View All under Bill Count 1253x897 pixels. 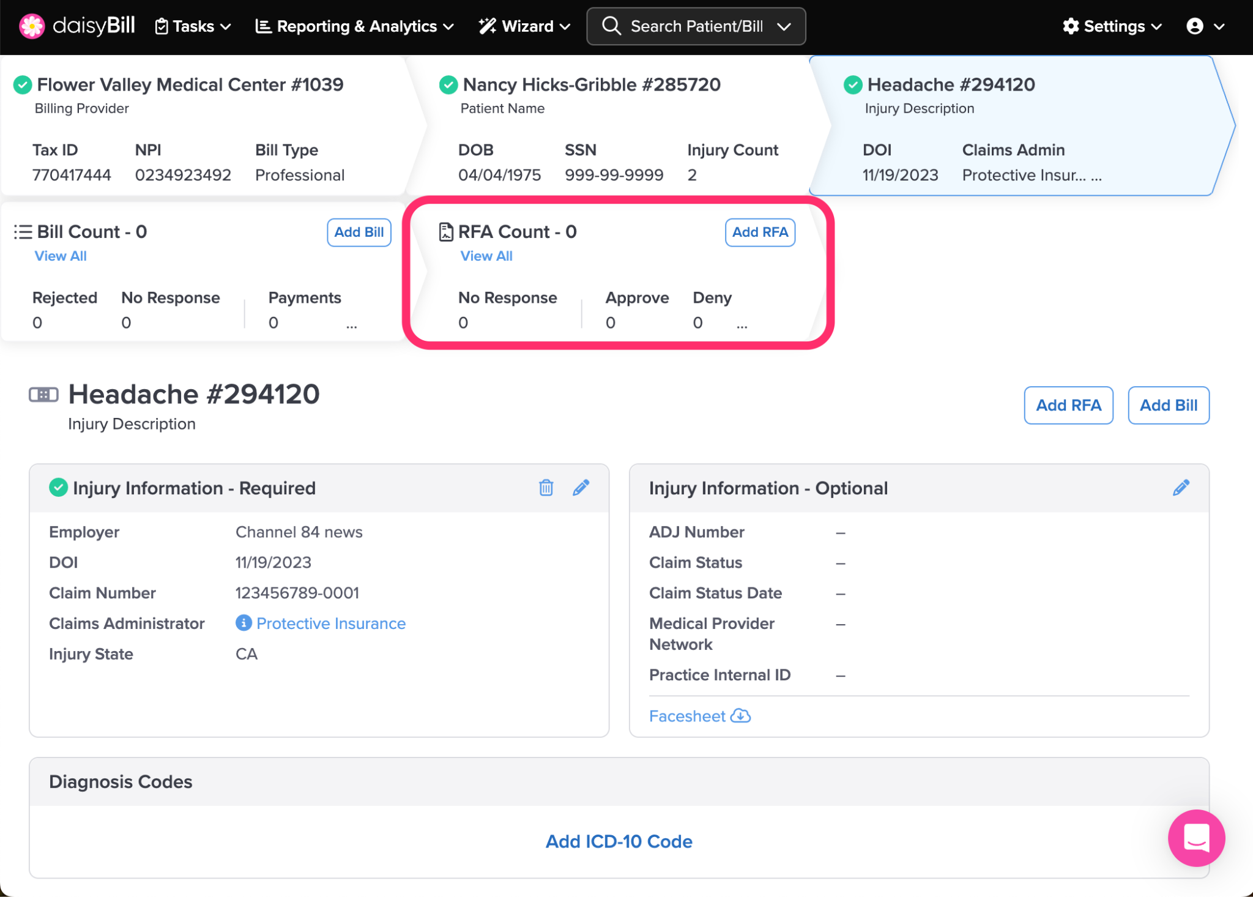[x=61, y=256]
